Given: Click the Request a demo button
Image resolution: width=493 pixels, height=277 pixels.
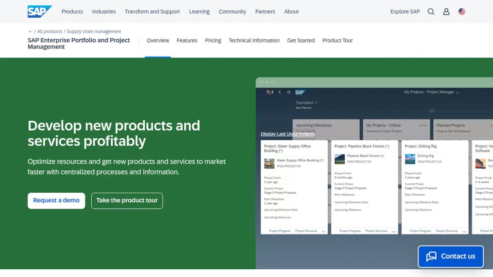Looking at the screenshot, I should 56,200.
